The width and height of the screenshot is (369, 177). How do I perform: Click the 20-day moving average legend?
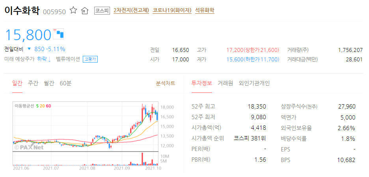(42, 106)
